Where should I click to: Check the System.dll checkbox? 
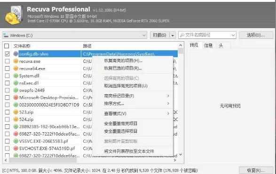[7, 76]
